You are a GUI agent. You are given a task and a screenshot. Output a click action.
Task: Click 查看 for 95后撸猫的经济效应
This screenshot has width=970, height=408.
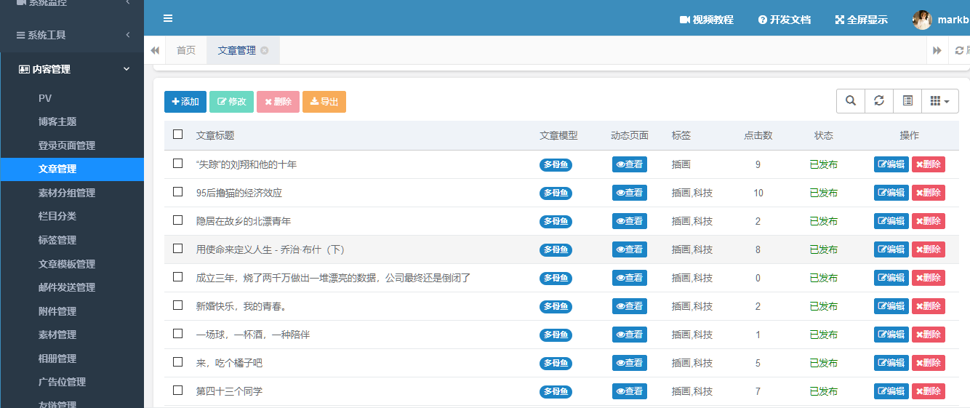630,193
